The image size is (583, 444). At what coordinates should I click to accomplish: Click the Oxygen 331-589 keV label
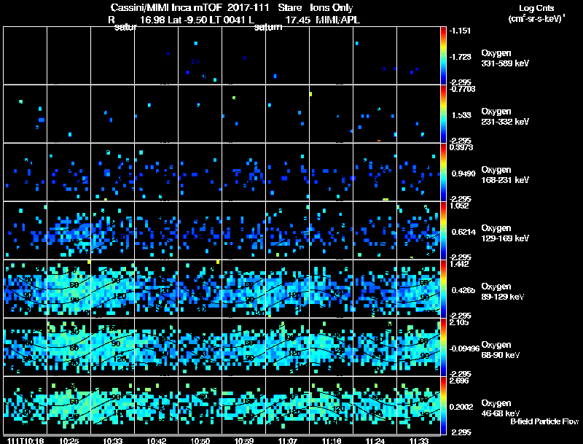click(505, 58)
